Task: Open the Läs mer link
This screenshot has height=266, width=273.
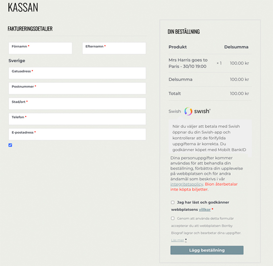Action: click(178, 240)
